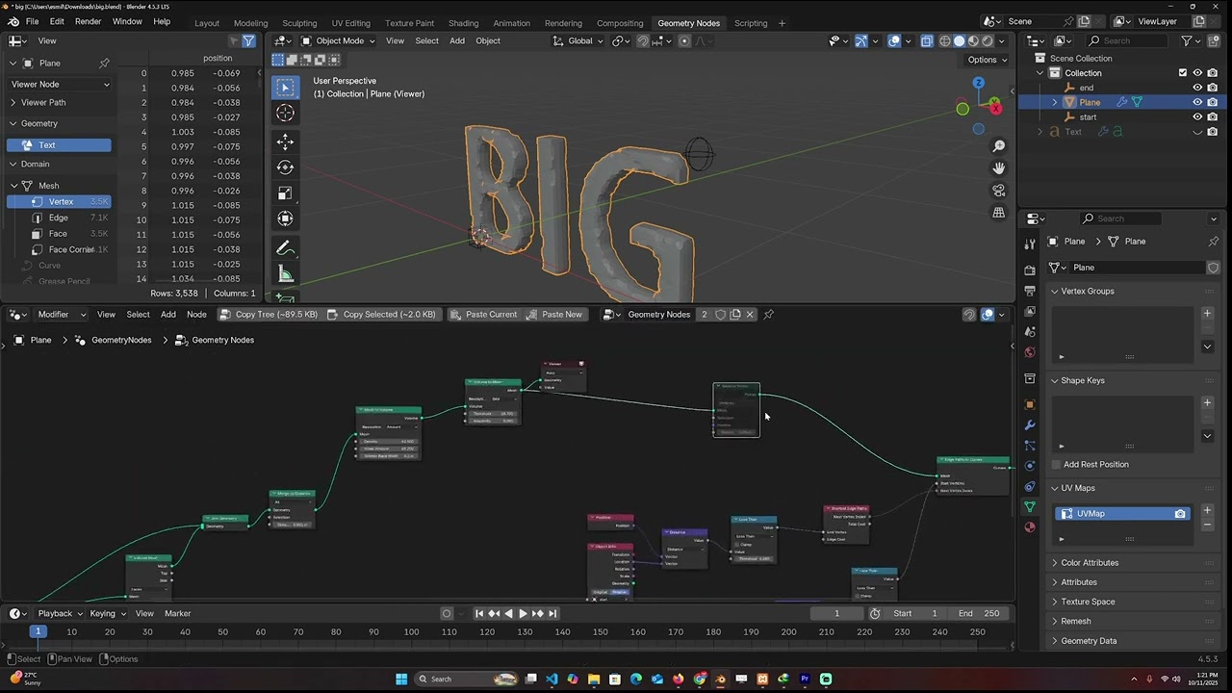Switch to orthographic grid view gizmo
The image size is (1232, 693).
click(x=999, y=213)
